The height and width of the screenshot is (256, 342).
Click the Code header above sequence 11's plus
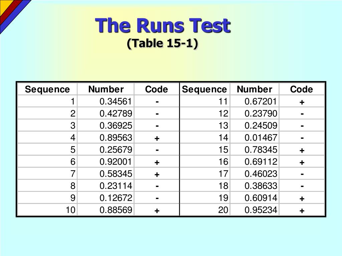pos(302,89)
